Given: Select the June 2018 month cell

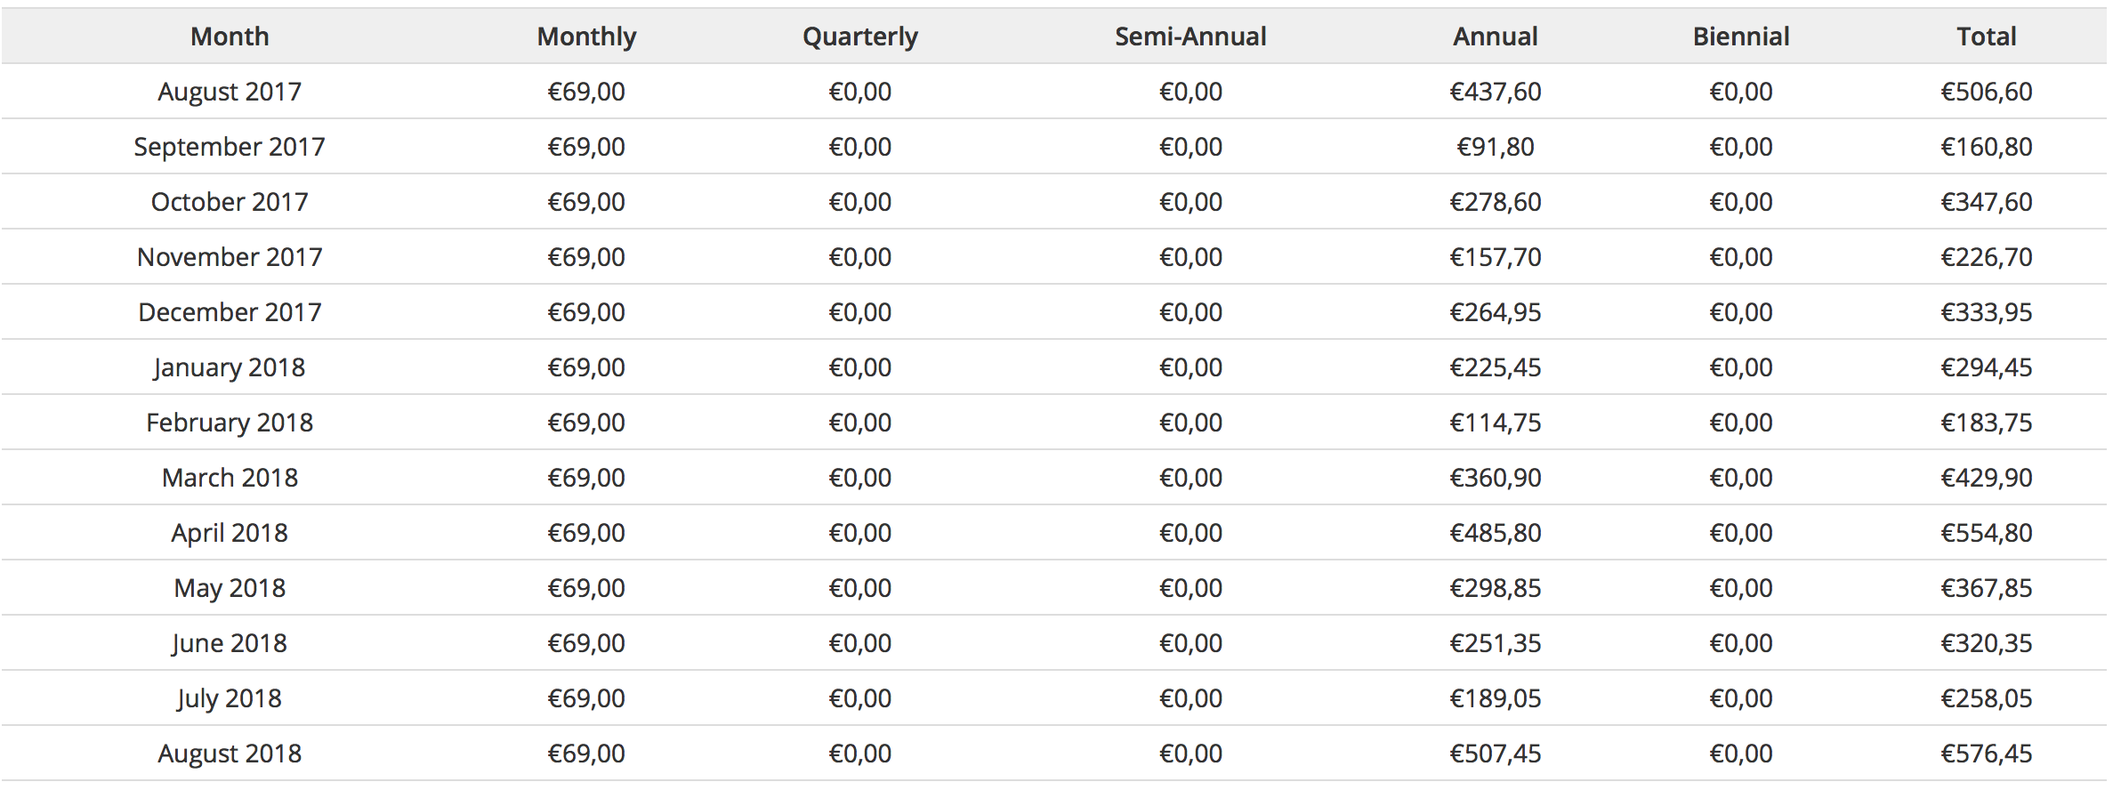Looking at the screenshot, I should 230,643.
